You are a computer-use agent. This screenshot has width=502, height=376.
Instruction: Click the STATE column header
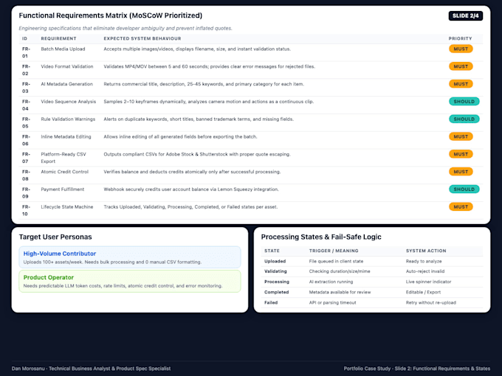click(x=272, y=251)
